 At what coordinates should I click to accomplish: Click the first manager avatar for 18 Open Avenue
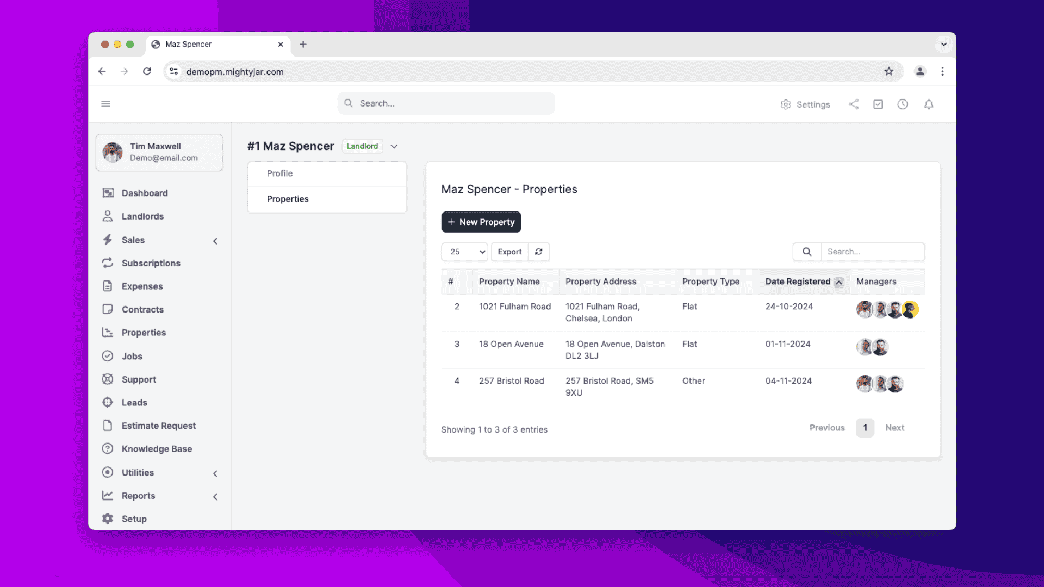click(865, 347)
